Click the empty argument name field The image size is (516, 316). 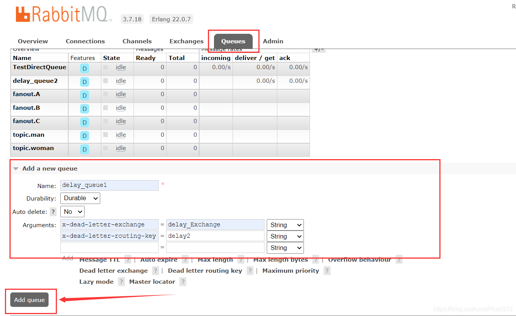(x=109, y=247)
